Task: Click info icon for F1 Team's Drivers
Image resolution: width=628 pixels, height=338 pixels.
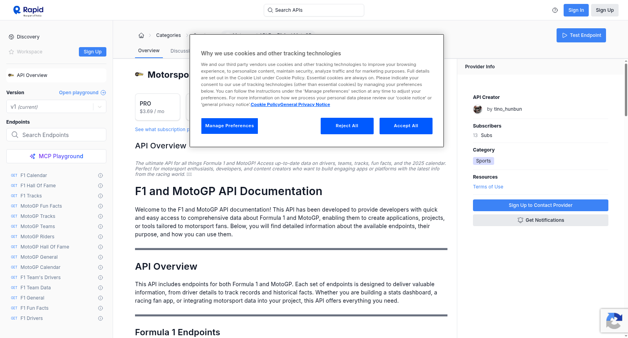Action: 100,278
